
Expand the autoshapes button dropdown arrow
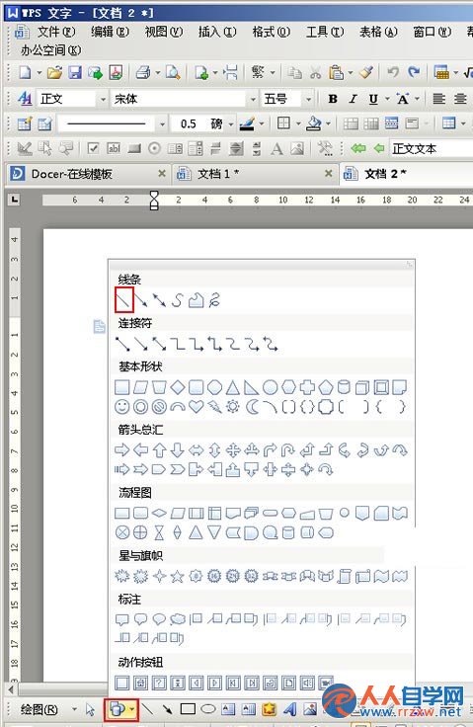tap(132, 709)
